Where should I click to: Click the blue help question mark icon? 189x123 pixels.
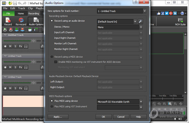[x=182, y=13]
